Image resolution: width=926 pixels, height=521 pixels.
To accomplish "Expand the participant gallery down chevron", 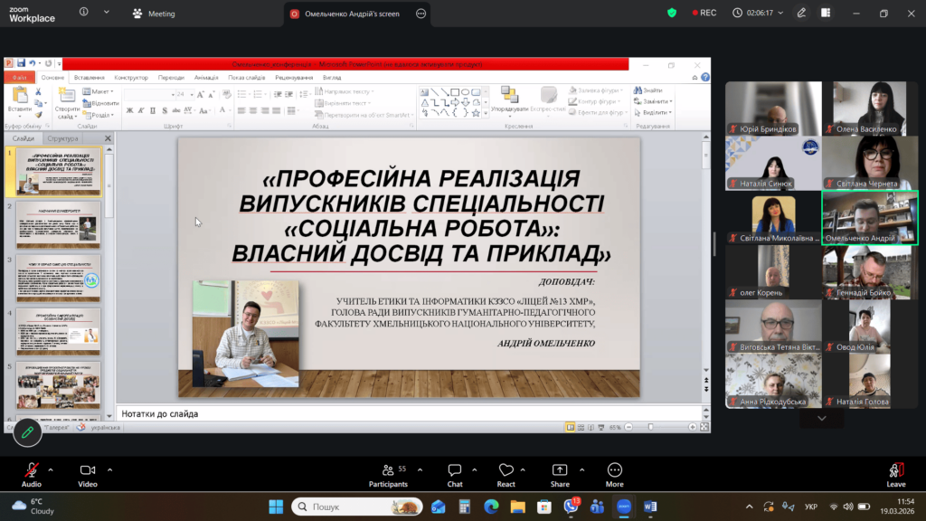I will point(821,419).
